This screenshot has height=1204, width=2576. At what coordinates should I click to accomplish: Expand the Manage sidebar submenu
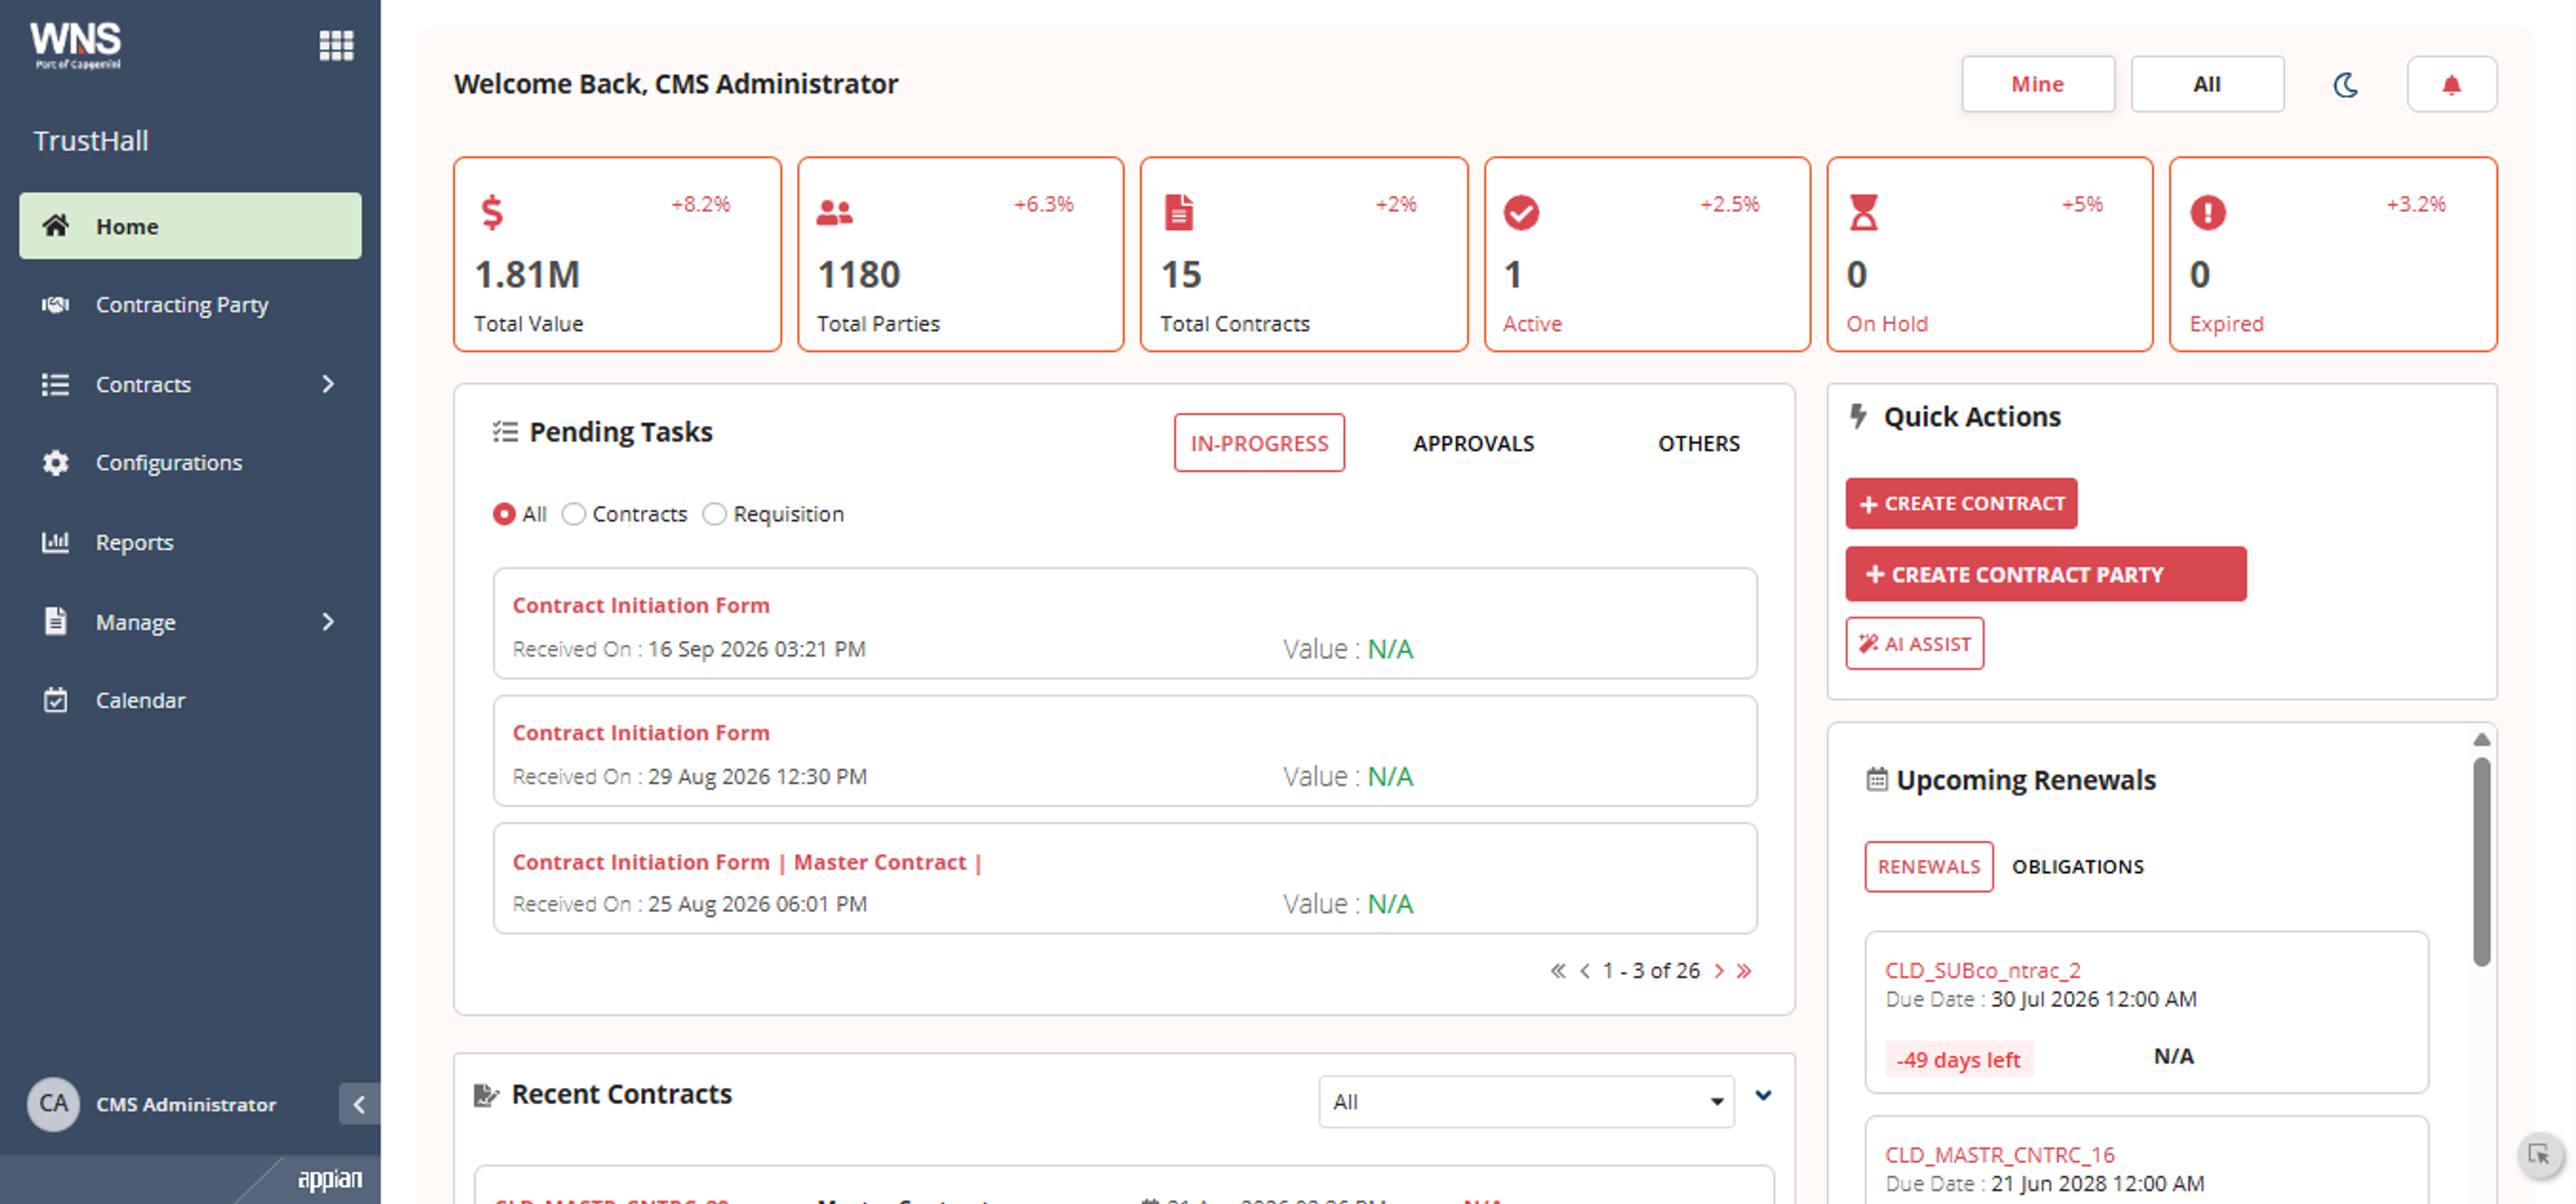328,621
